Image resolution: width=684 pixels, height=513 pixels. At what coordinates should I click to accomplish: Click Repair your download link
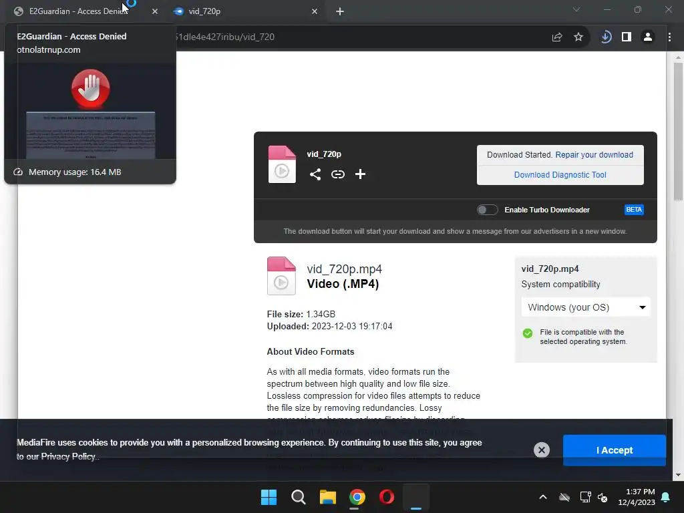click(x=594, y=155)
